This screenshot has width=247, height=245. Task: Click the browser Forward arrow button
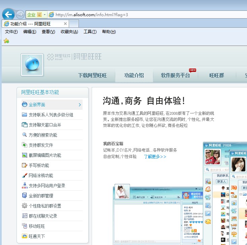pyautogui.click(x=20, y=15)
